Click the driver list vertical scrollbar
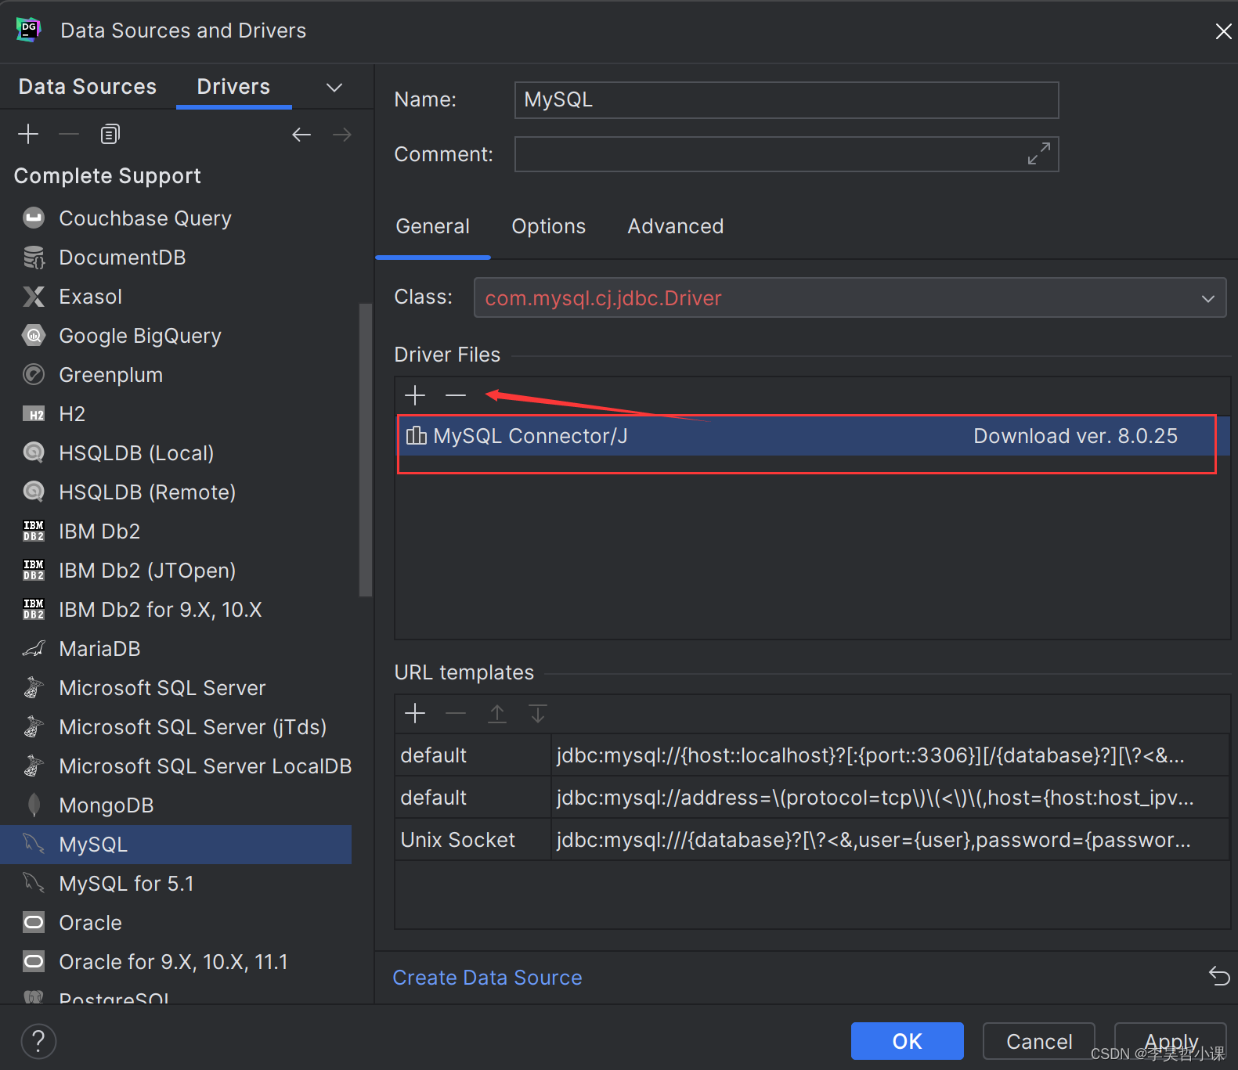1238x1070 pixels. pos(365,450)
